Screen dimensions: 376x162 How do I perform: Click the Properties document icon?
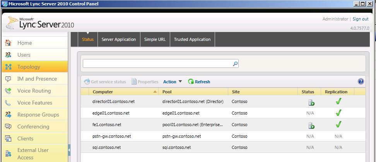pos(134,82)
